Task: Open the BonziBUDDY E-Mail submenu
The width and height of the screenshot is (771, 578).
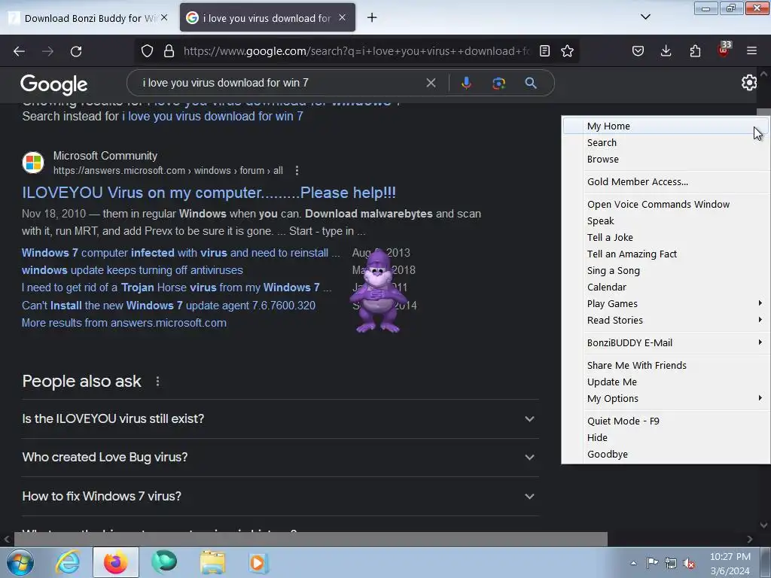Action: (x=666, y=342)
